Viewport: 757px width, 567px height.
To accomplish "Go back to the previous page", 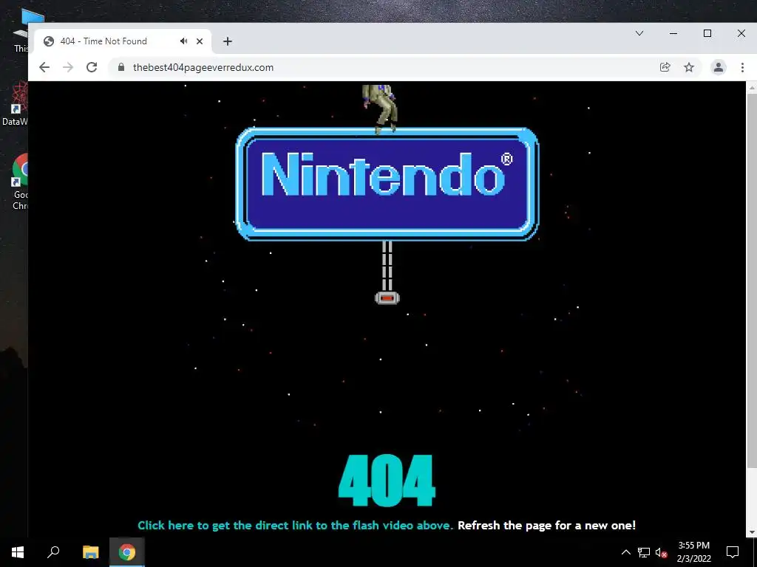I will pos(44,67).
